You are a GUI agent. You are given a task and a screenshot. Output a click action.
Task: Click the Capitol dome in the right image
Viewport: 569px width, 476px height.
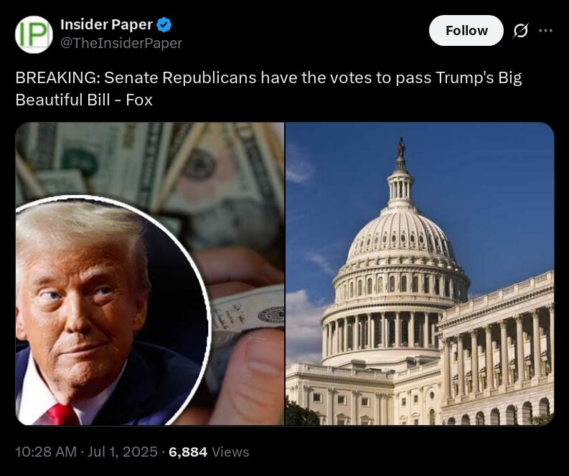coord(400,232)
